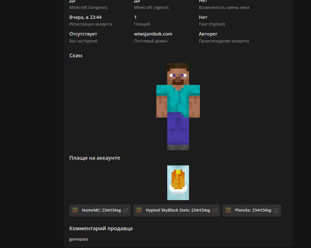Click the Steve skin preview image
This screenshot has width=311, height=248.
[x=178, y=106]
